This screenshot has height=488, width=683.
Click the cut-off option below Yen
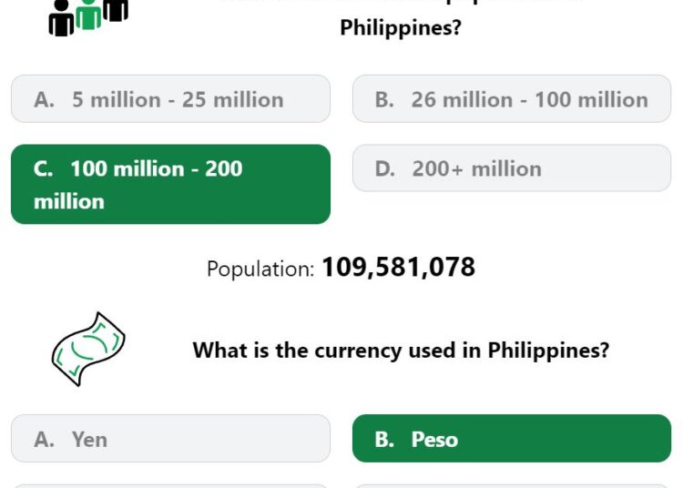[x=171, y=486]
